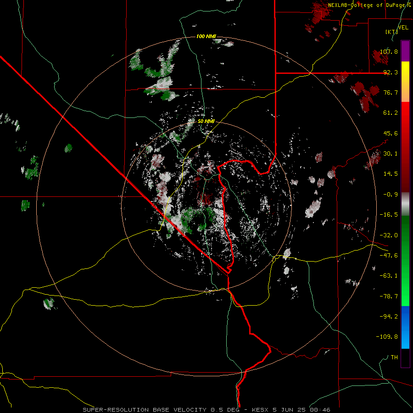Screen dimensions: 413x413
Task: Click the TH label under the scale
Action: point(394,357)
